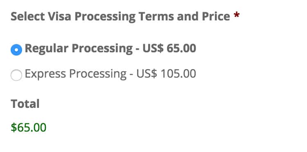Click the word Express in second option
Viewport: 307px width, 152px height.
click(45, 74)
